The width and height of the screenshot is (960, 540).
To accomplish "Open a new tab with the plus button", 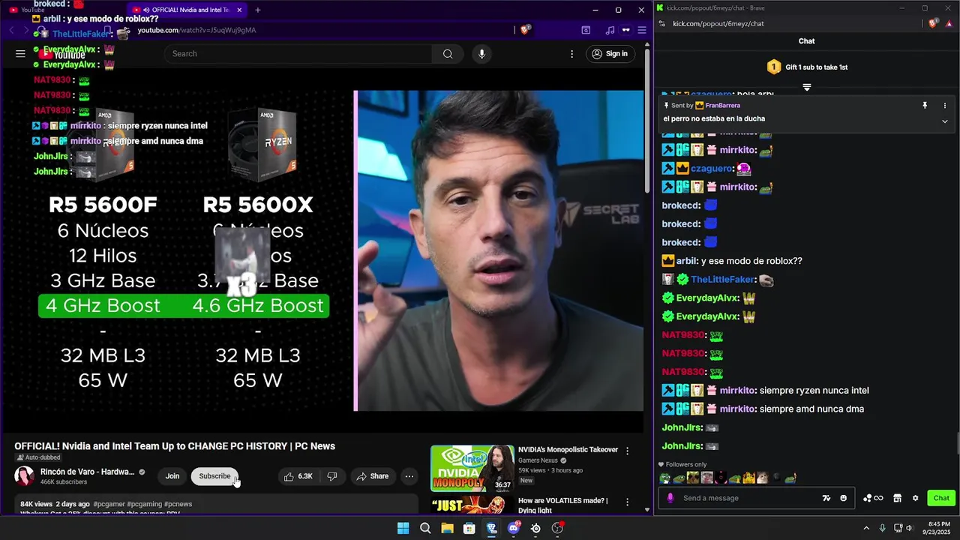I will pos(258,10).
